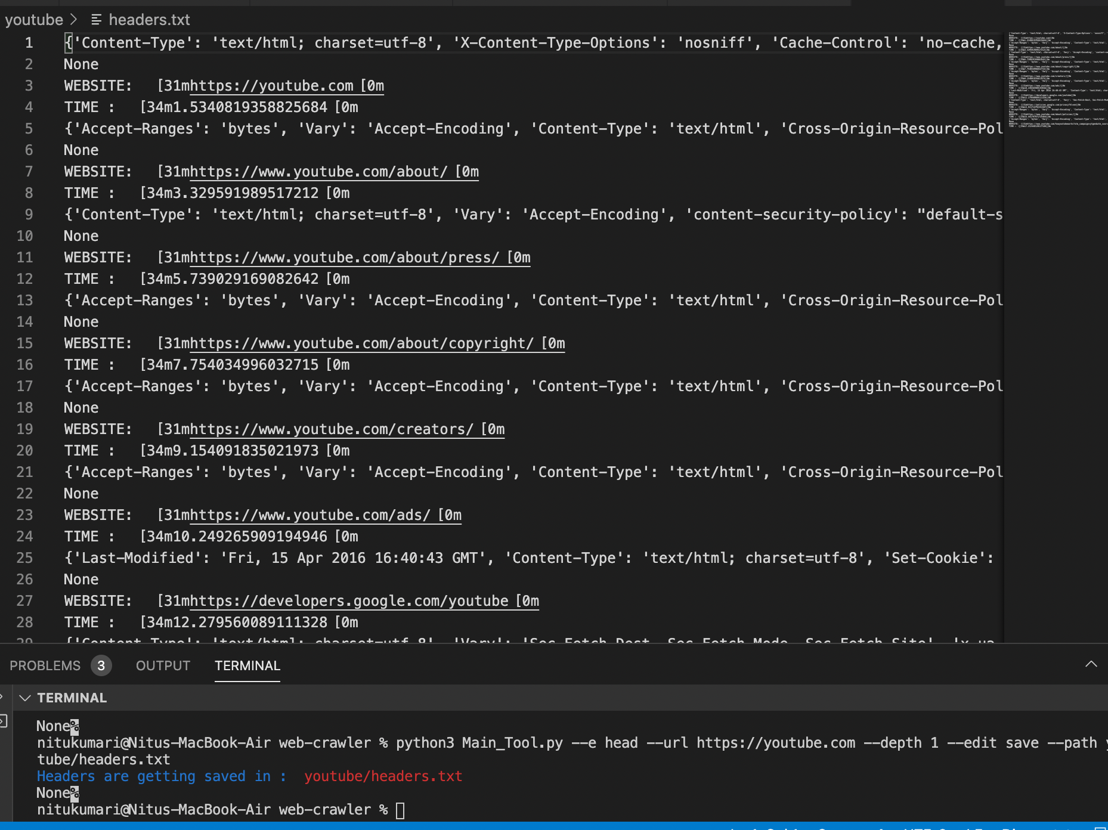Viewport: 1108px width, 830px height.
Task: Click 'None' text on line 2
Action: (x=81, y=64)
